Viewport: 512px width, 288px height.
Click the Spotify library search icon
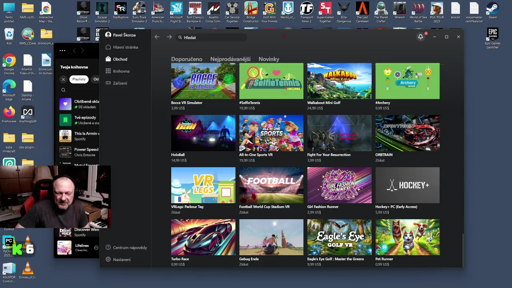pos(63,90)
